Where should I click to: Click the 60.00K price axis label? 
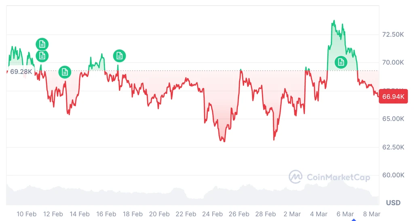(393, 175)
